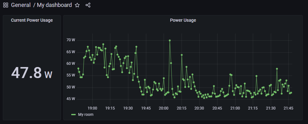Screen dimensions: 308x124
Task: Click the 20:15 time axis label
Action: (182, 108)
